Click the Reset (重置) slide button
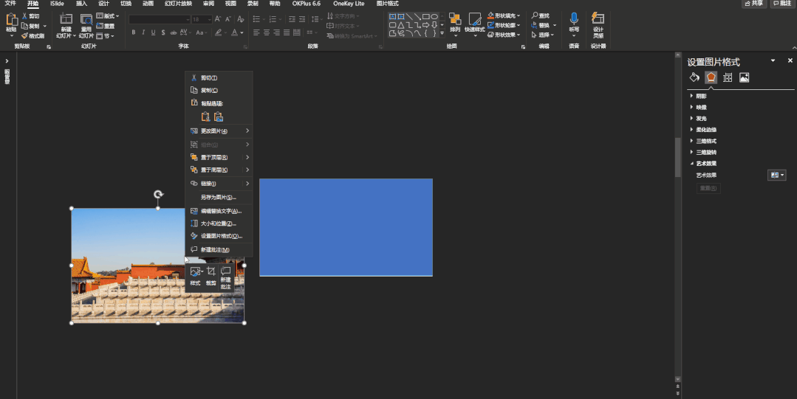The image size is (797, 399). coord(105,26)
